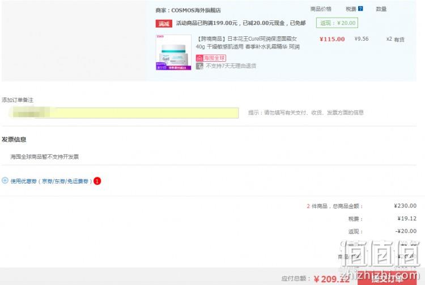Click the 税费 column header
Screen dimensions: 425x285
(x=351, y=9)
